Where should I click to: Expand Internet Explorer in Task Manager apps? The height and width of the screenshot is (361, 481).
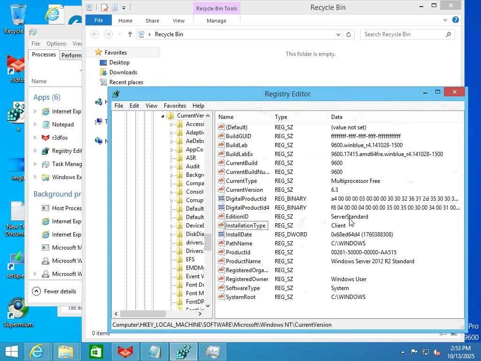[x=35, y=111]
